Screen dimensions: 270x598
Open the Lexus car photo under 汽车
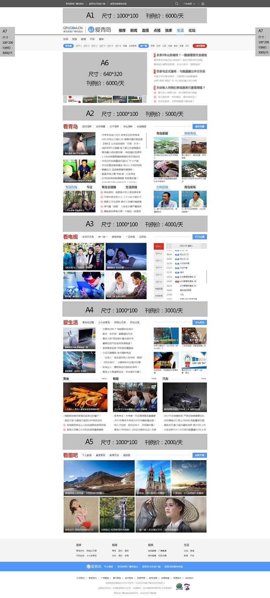click(185, 397)
